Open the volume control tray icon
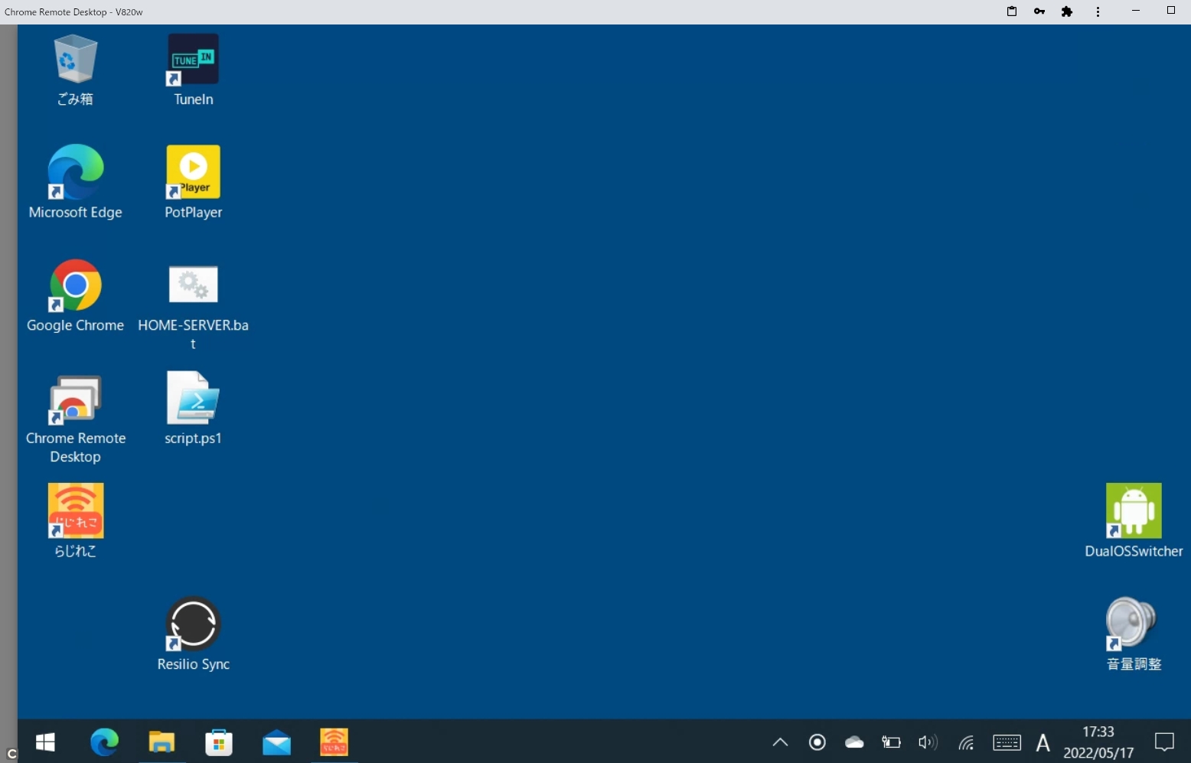Screen dimensions: 1191x763 [x=928, y=742]
